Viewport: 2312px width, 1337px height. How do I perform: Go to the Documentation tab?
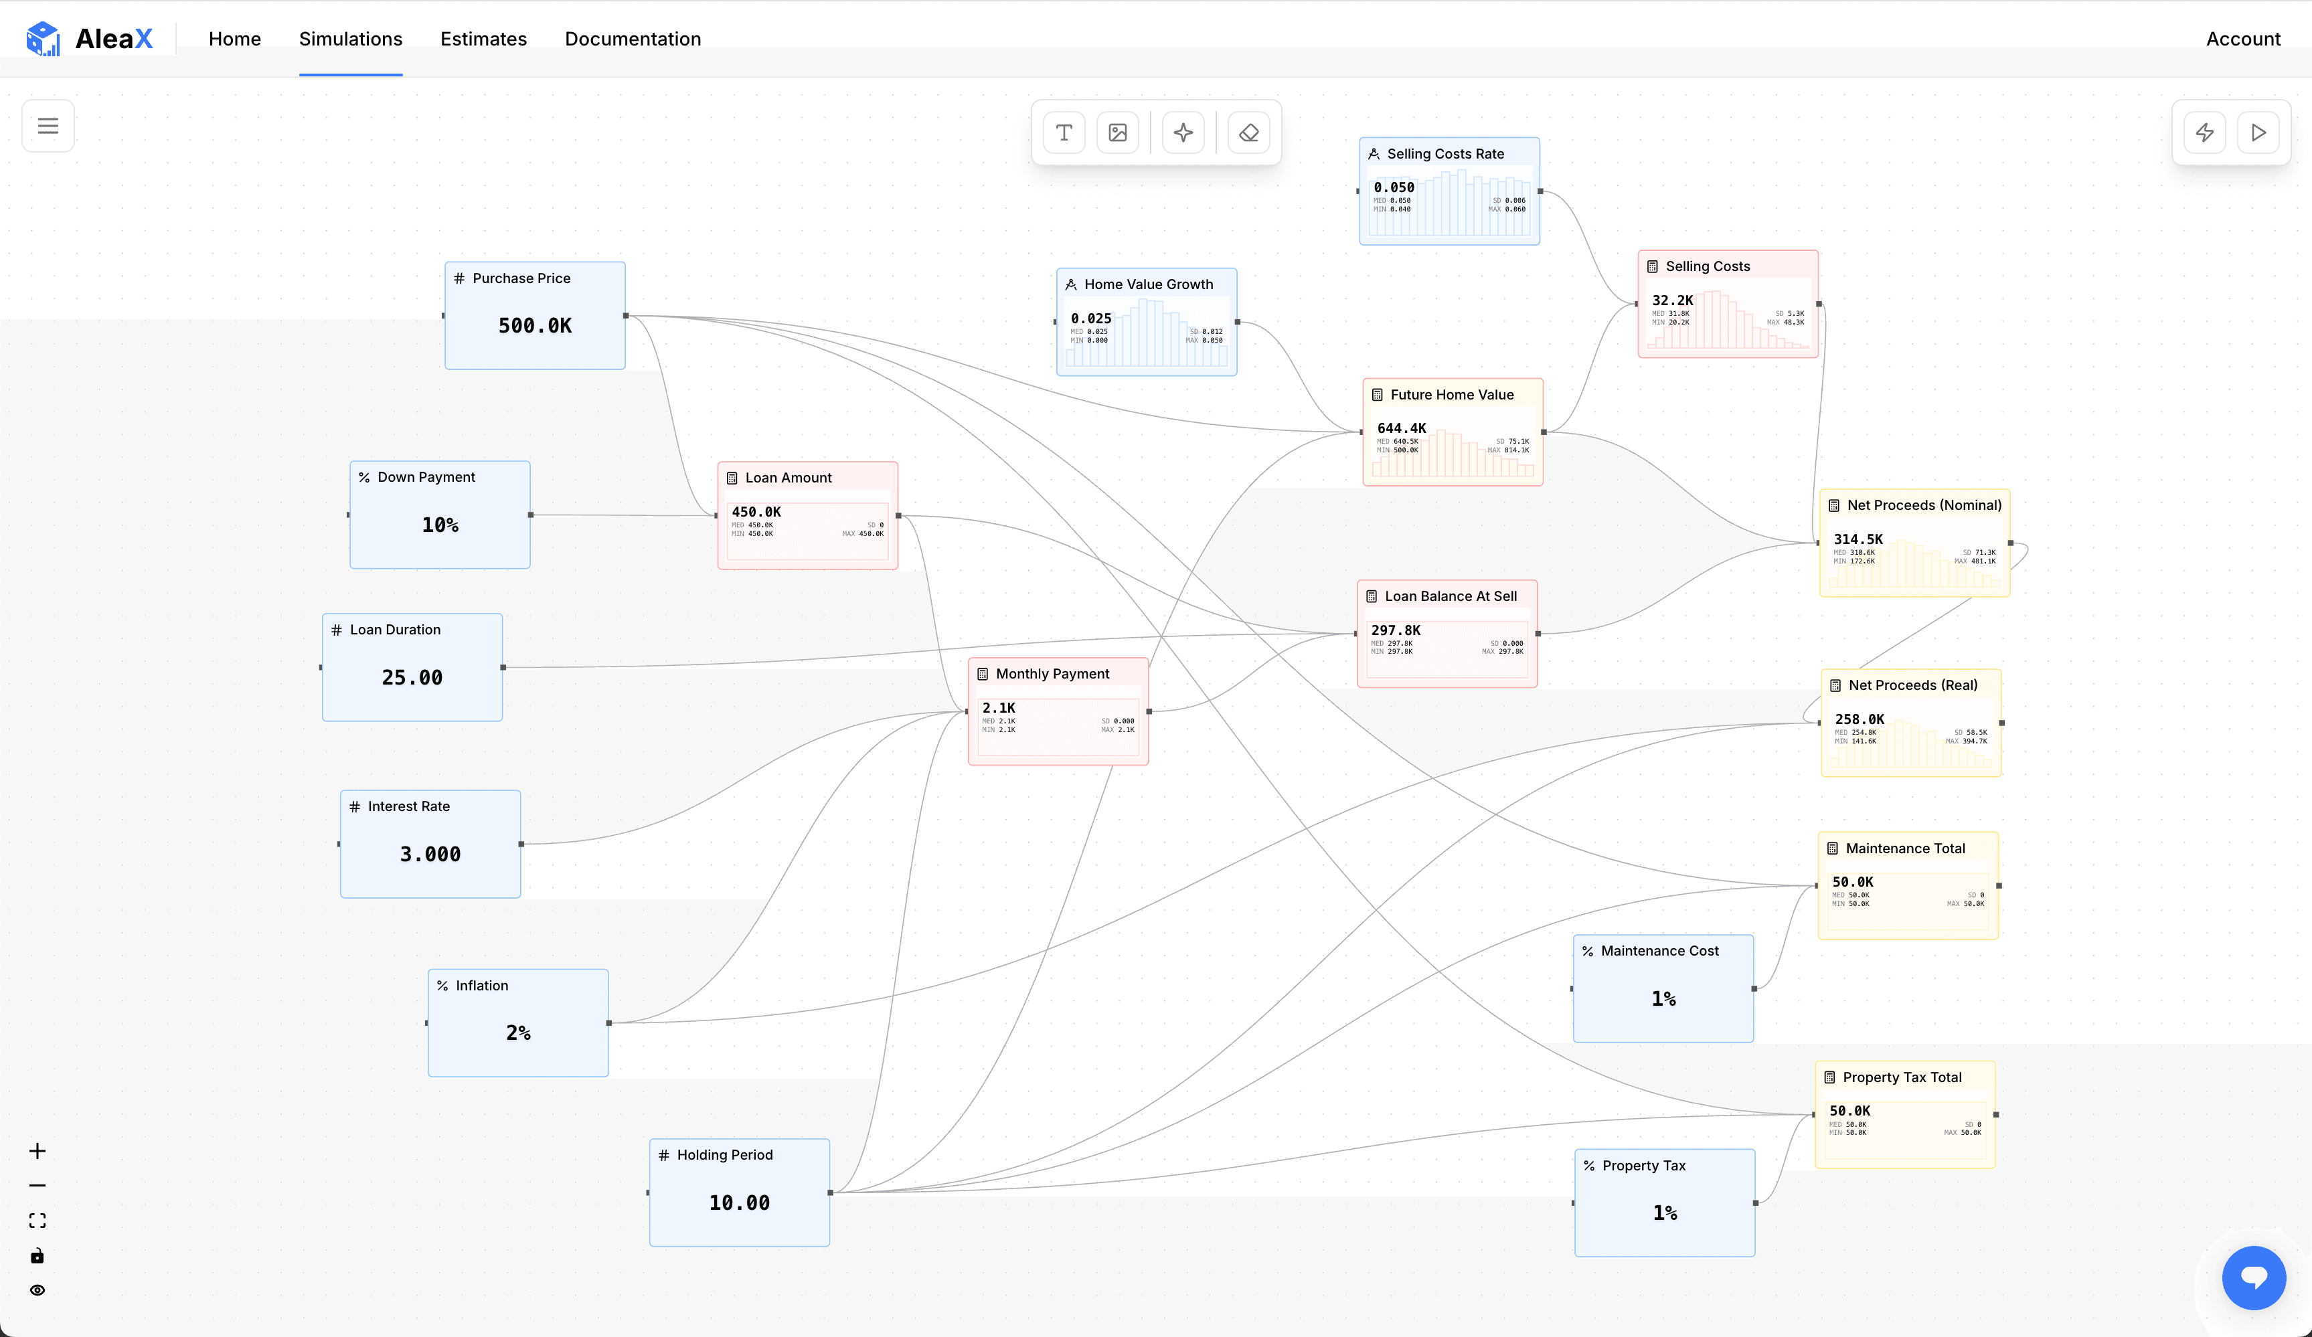(632, 39)
